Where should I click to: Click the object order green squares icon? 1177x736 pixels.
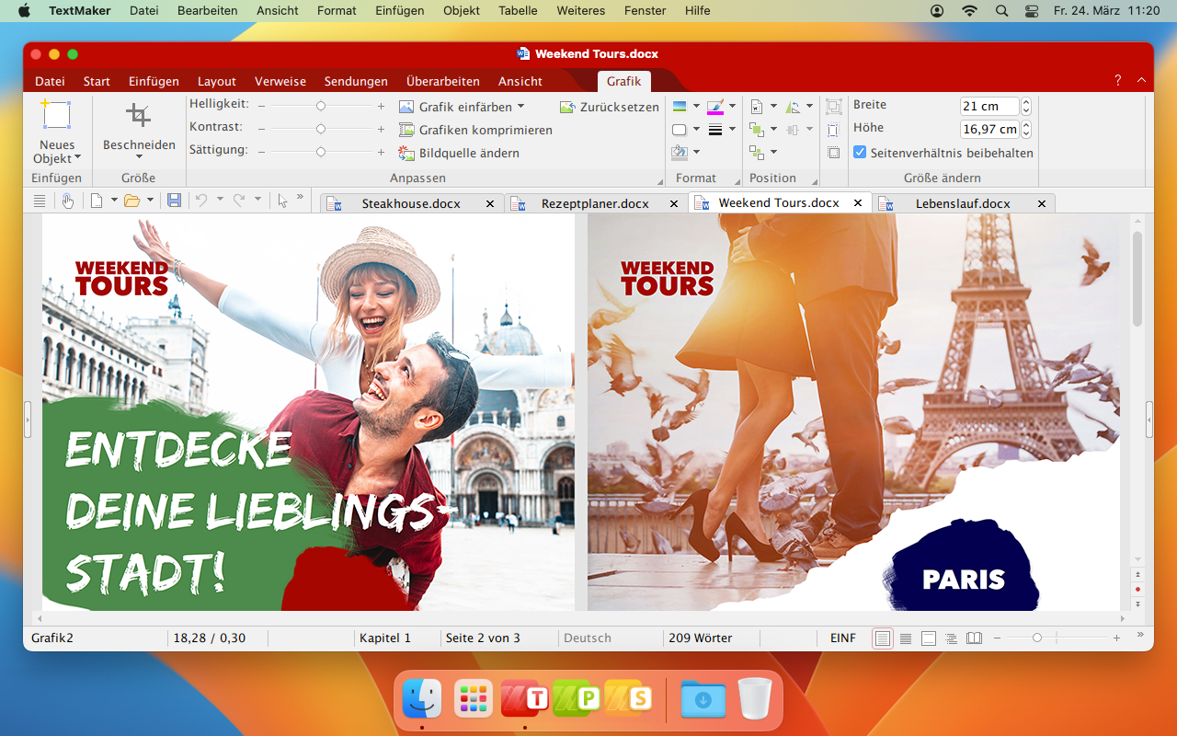tap(757, 130)
